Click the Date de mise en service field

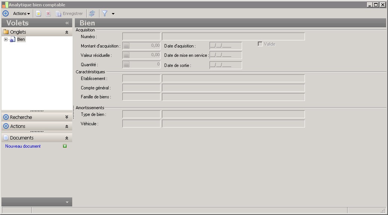coord(226,55)
